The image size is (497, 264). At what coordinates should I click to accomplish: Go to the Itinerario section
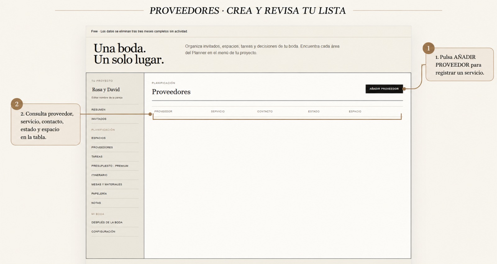tap(99, 175)
